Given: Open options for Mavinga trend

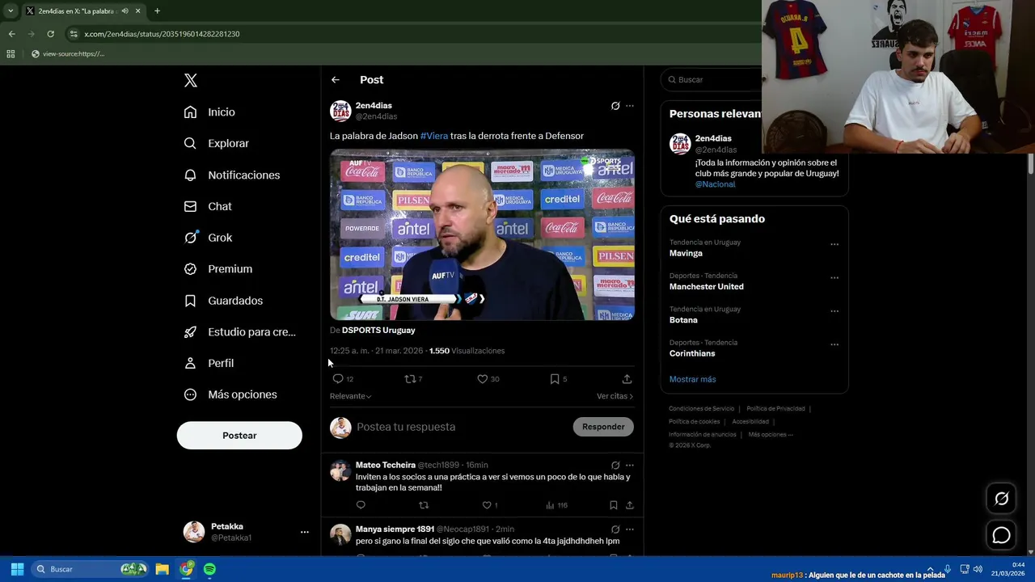Looking at the screenshot, I should click(834, 244).
